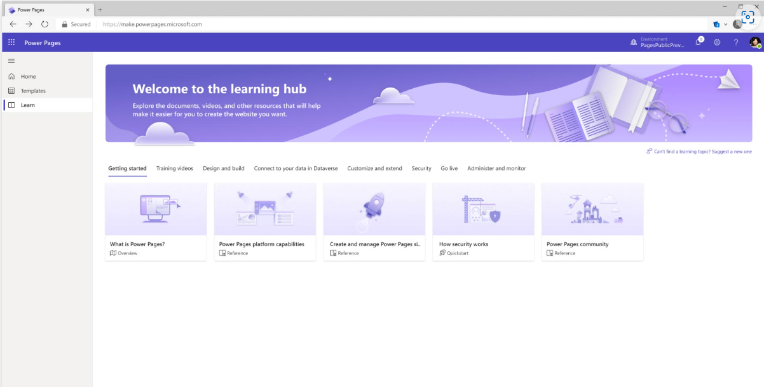Open Templates in the sidebar
The width and height of the screenshot is (764, 387).
[x=33, y=91]
